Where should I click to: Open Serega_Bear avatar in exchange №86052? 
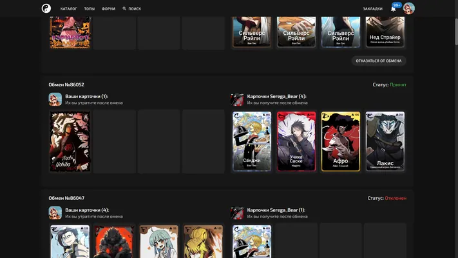pyautogui.click(x=237, y=99)
